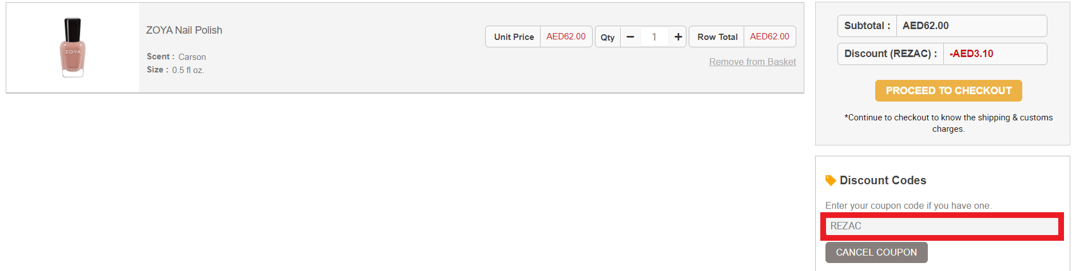
Task: Click the Discount (REZAC) label
Action: 890,54
